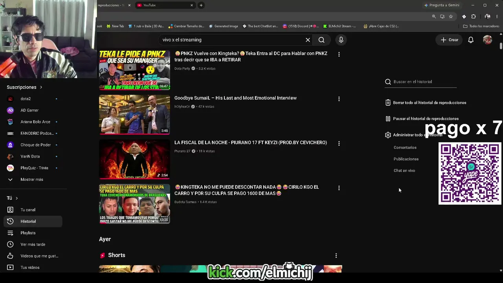Open Playlists in the sidebar
Screen dimensions: 503x283
(33, 233)
